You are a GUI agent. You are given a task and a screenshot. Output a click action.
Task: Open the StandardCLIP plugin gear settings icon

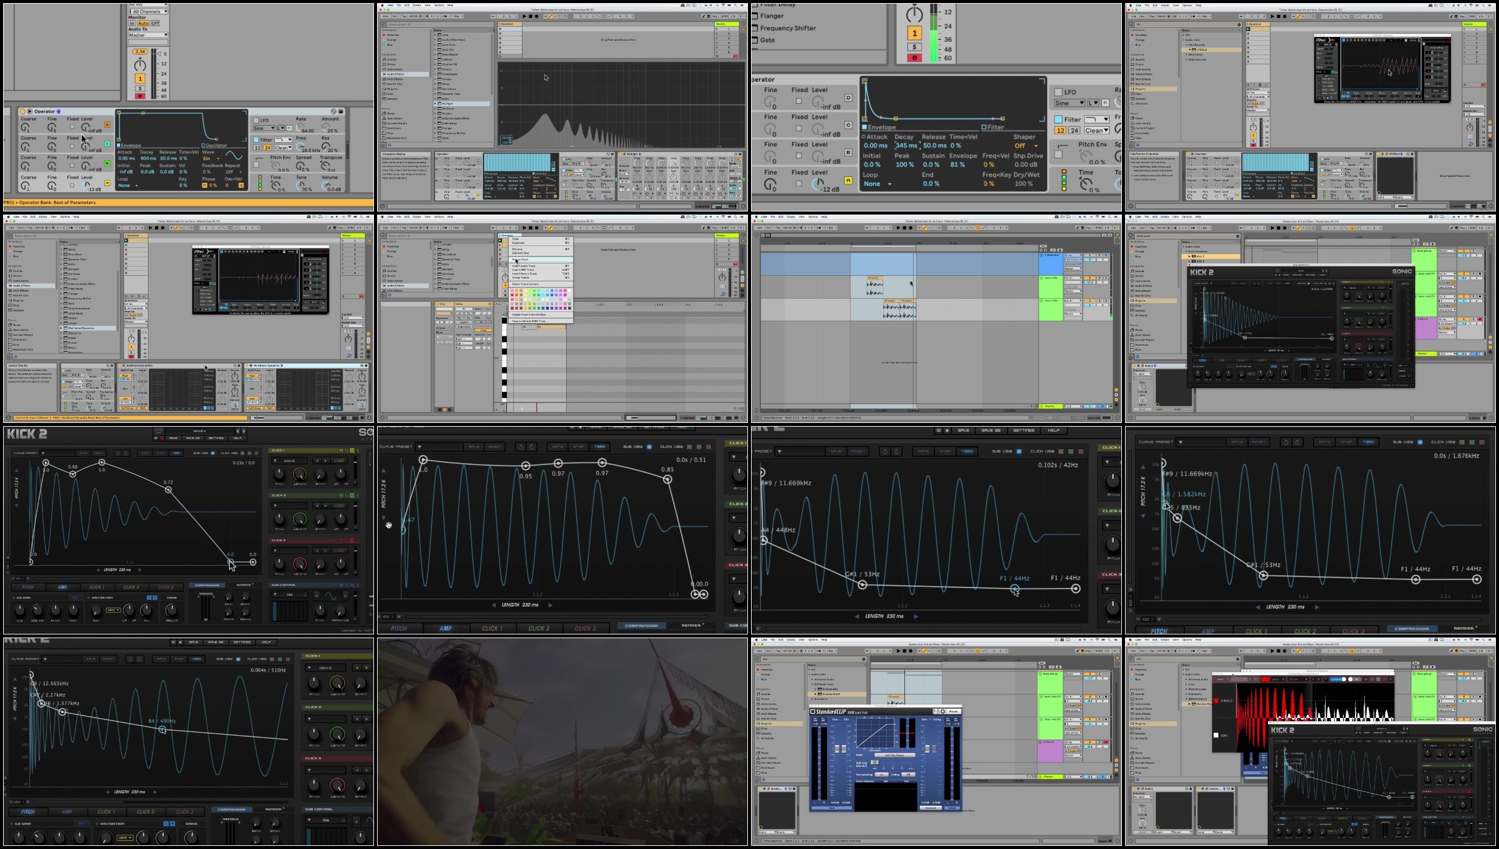(x=943, y=712)
